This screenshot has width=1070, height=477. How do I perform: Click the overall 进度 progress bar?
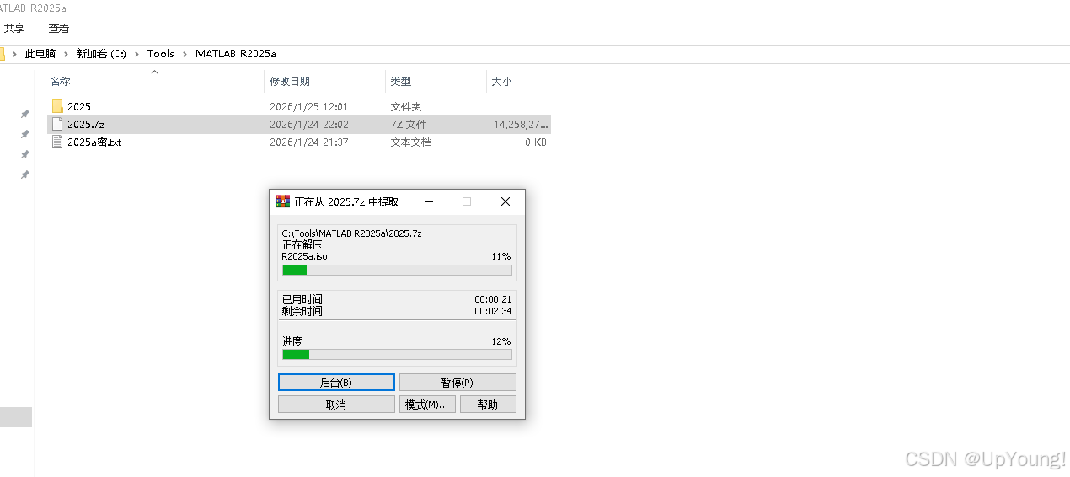pyautogui.click(x=397, y=355)
